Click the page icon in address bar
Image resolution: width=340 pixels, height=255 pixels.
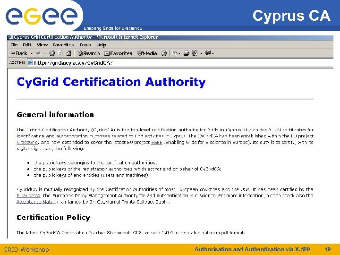coord(31,63)
